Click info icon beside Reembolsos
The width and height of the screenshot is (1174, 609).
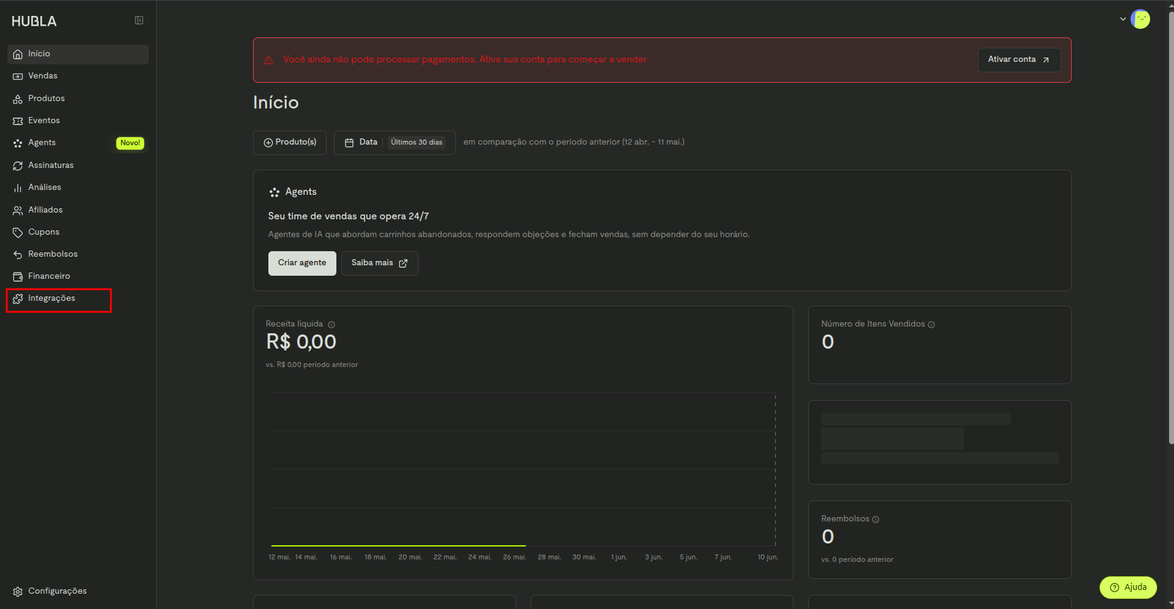876,520
